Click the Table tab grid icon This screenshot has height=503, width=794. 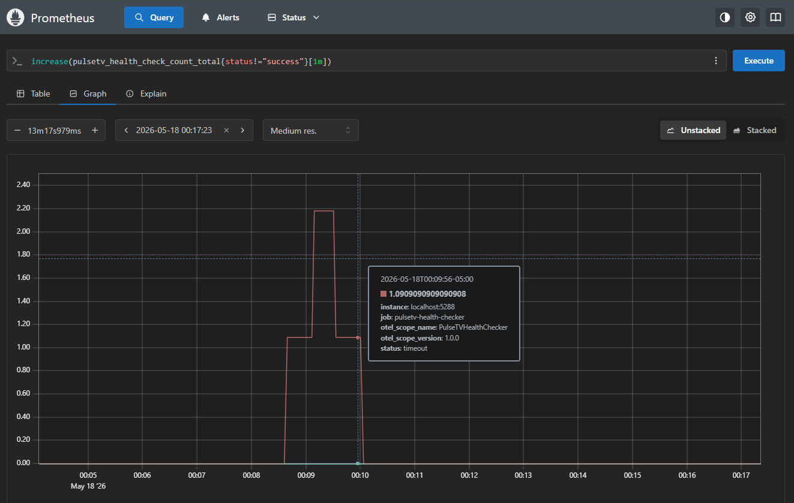click(20, 94)
